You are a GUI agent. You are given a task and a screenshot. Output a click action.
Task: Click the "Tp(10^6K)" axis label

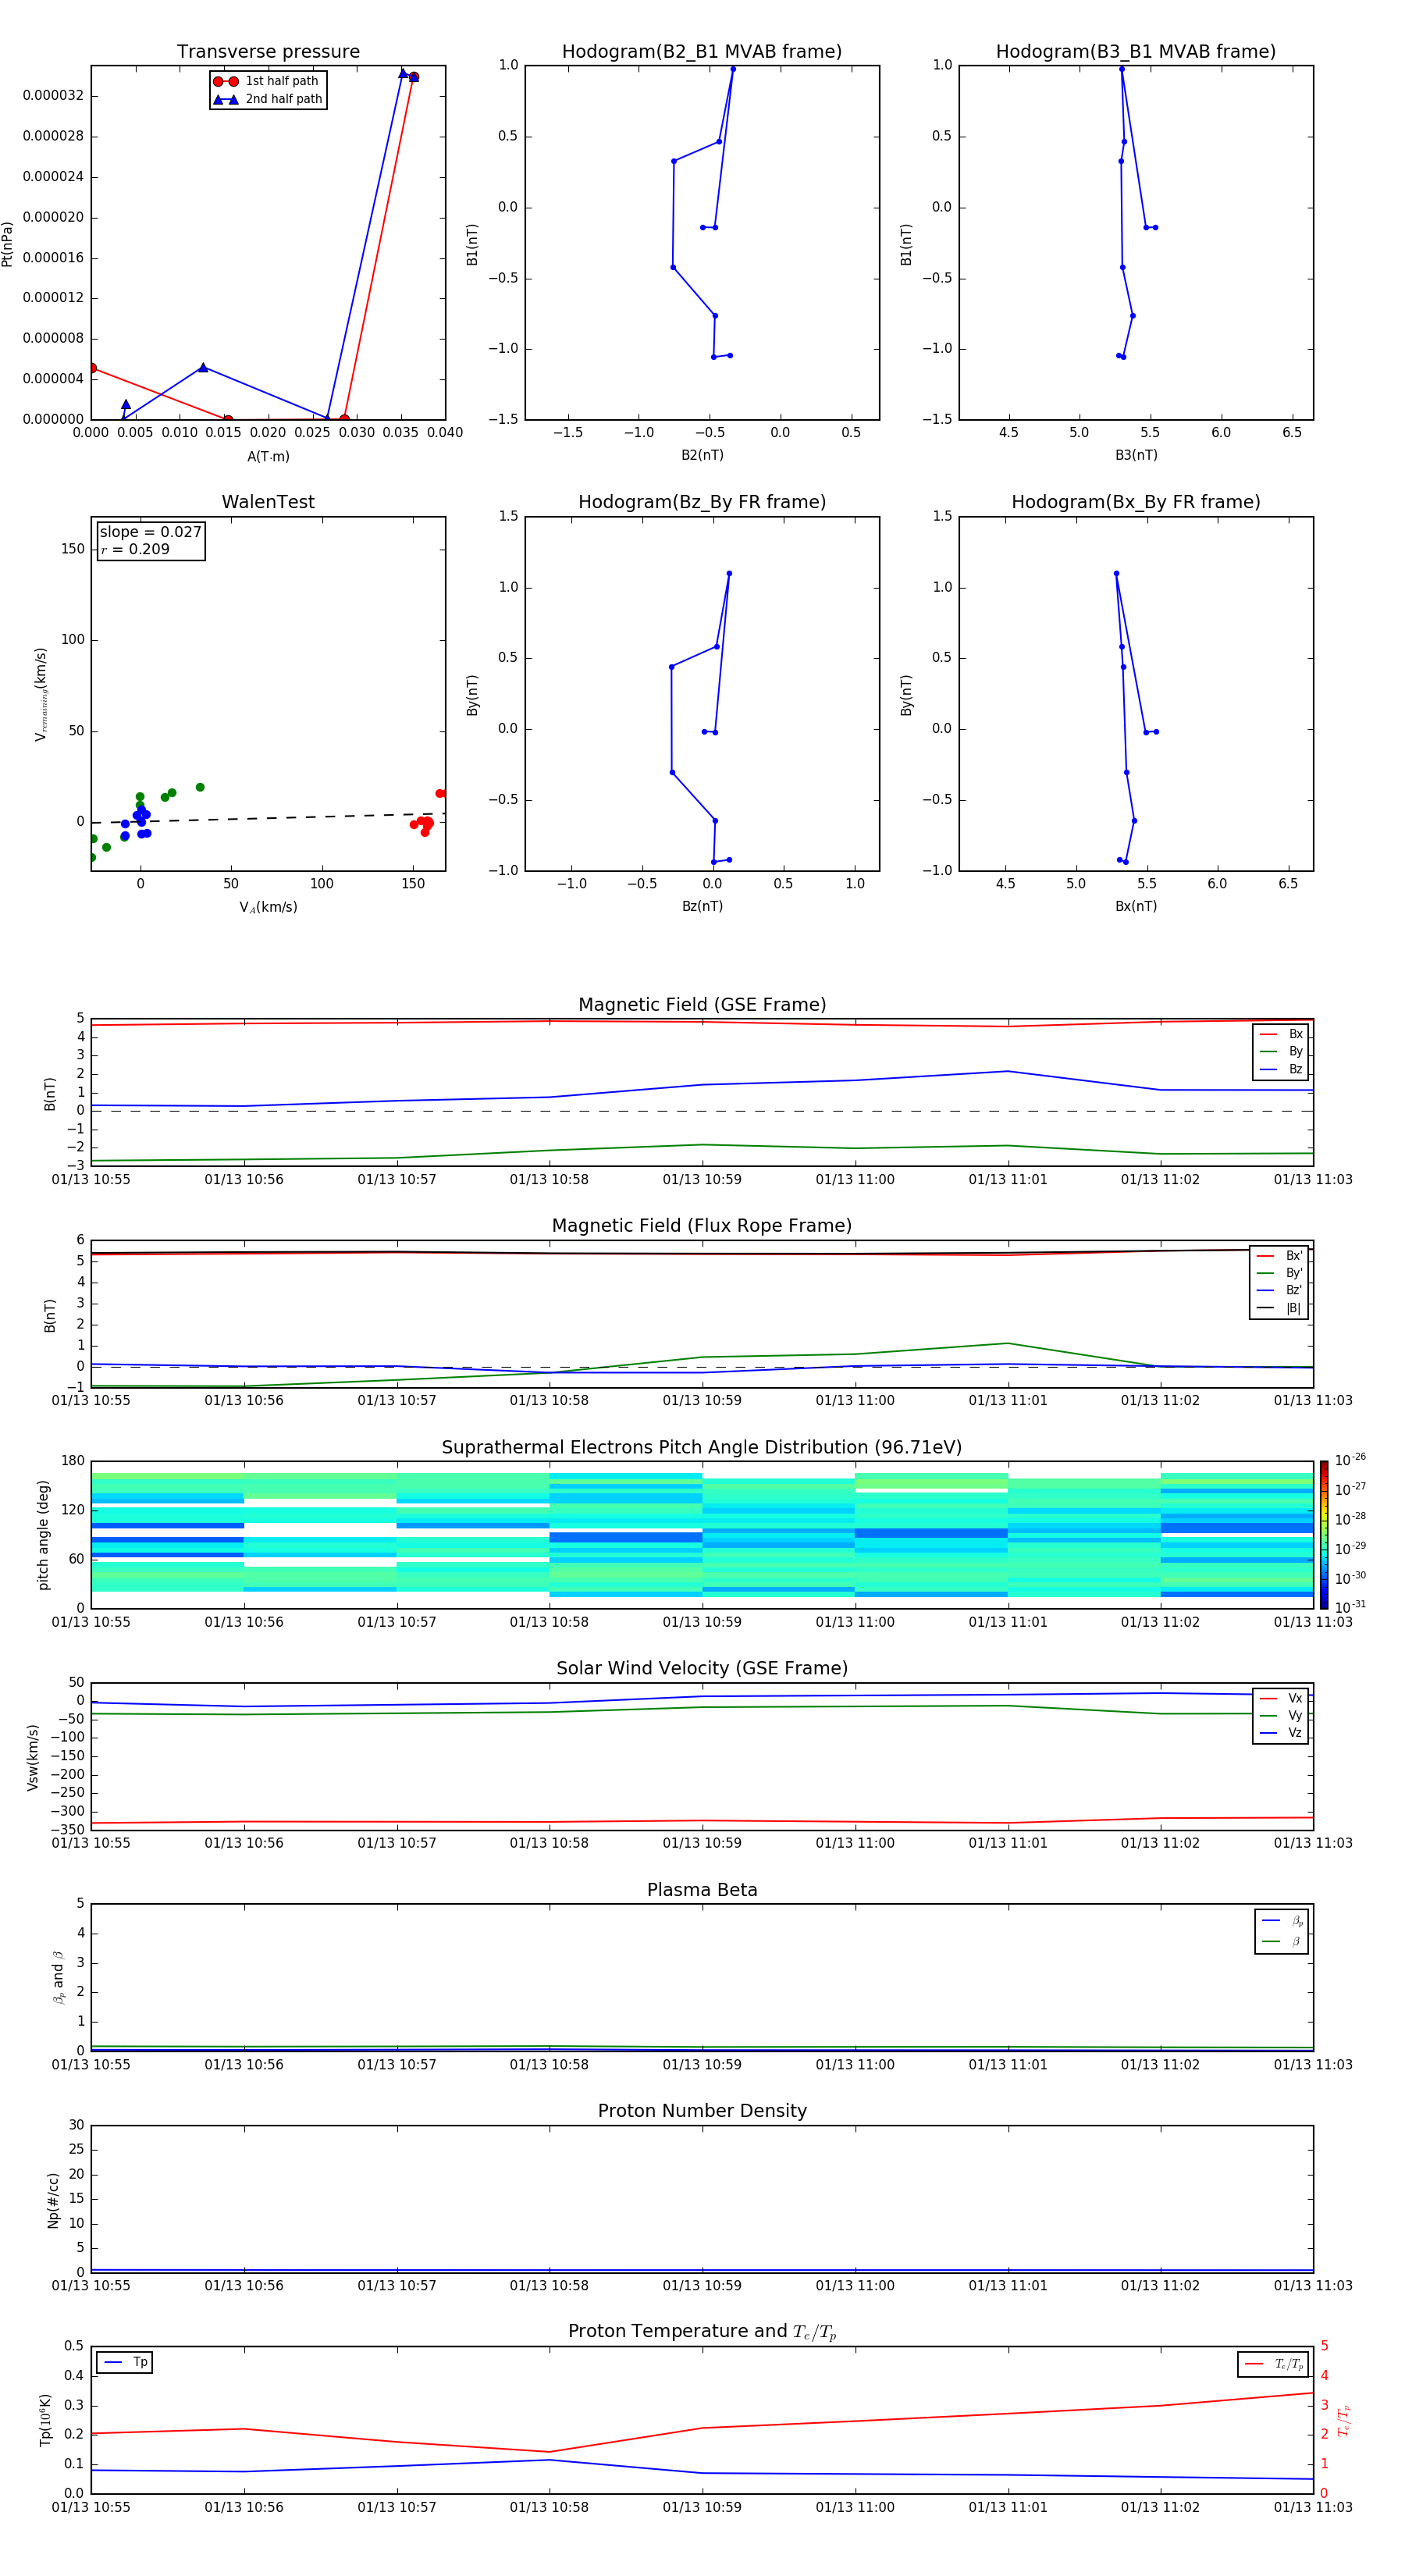(45, 2420)
